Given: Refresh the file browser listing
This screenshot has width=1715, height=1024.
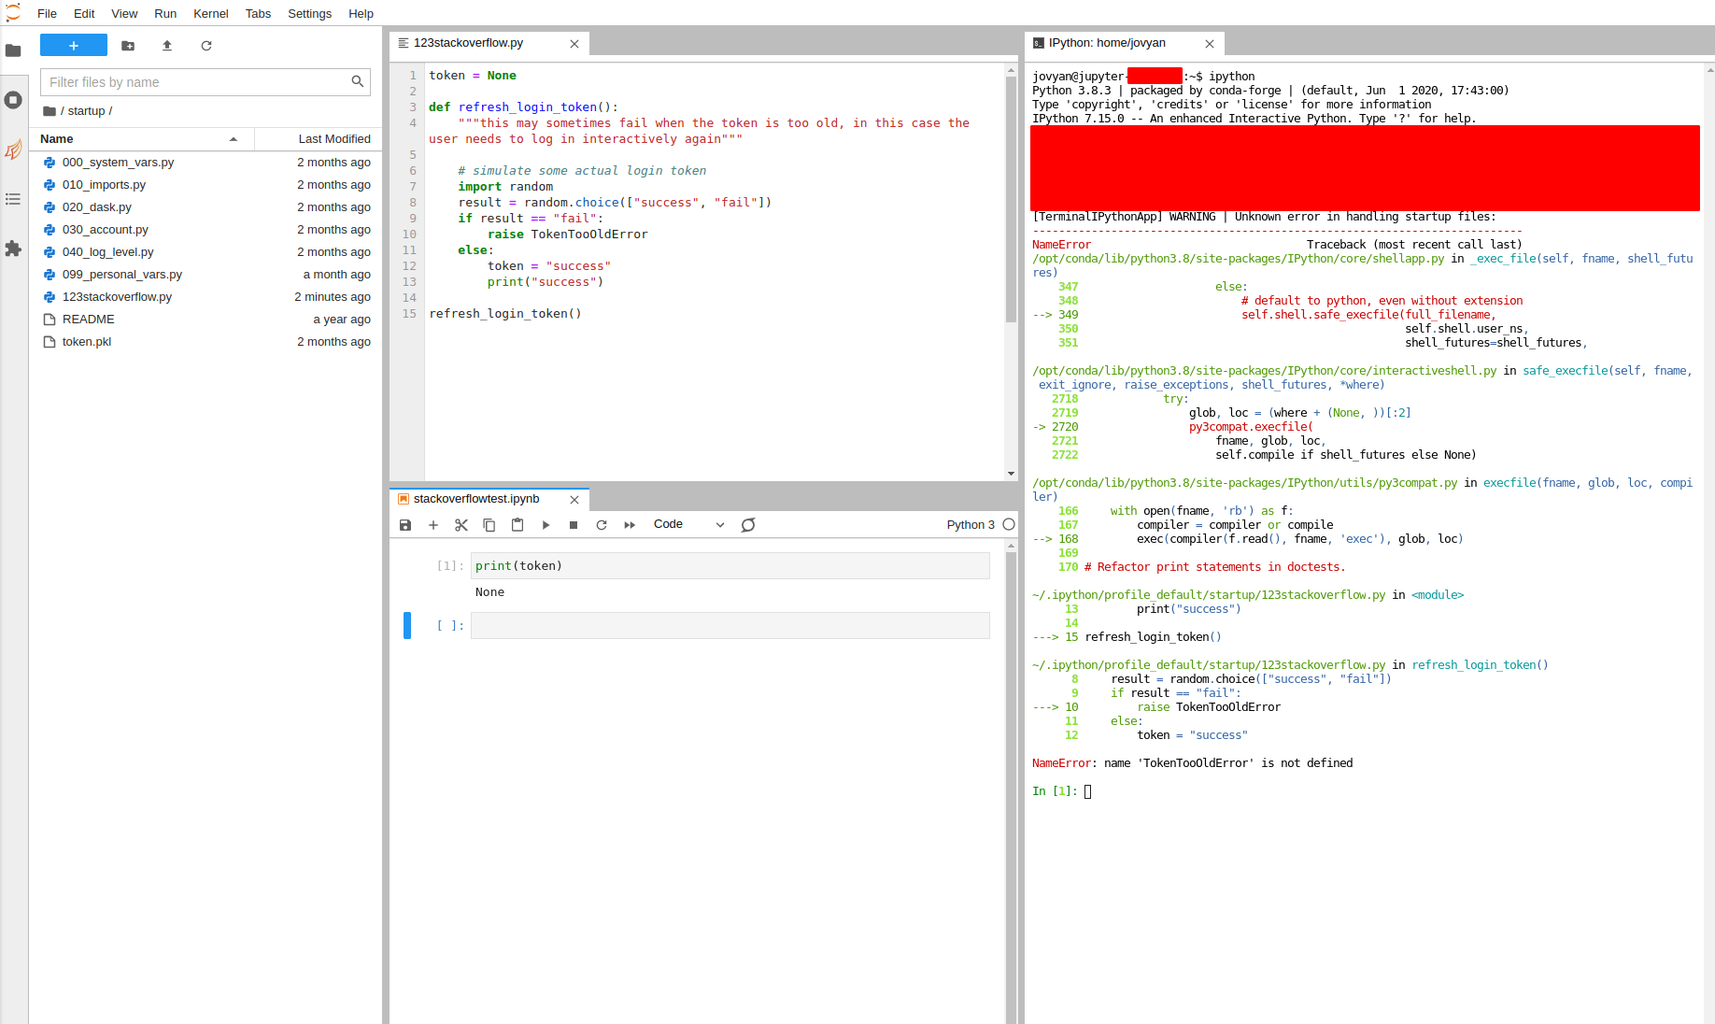Looking at the screenshot, I should tap(206, 46).
